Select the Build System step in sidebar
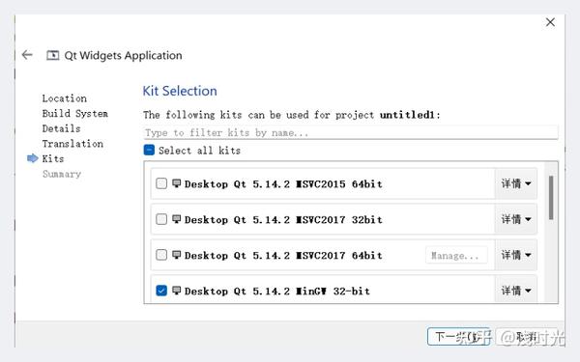This screenshot has height=362, width=580. click(x=75, y=113)
